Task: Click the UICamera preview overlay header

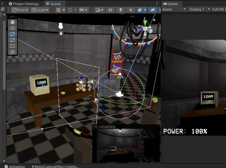Action: (x=126, y=127)
